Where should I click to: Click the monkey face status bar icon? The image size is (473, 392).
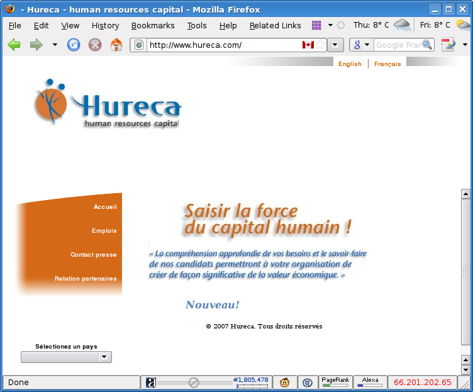(x=284, y=383)
